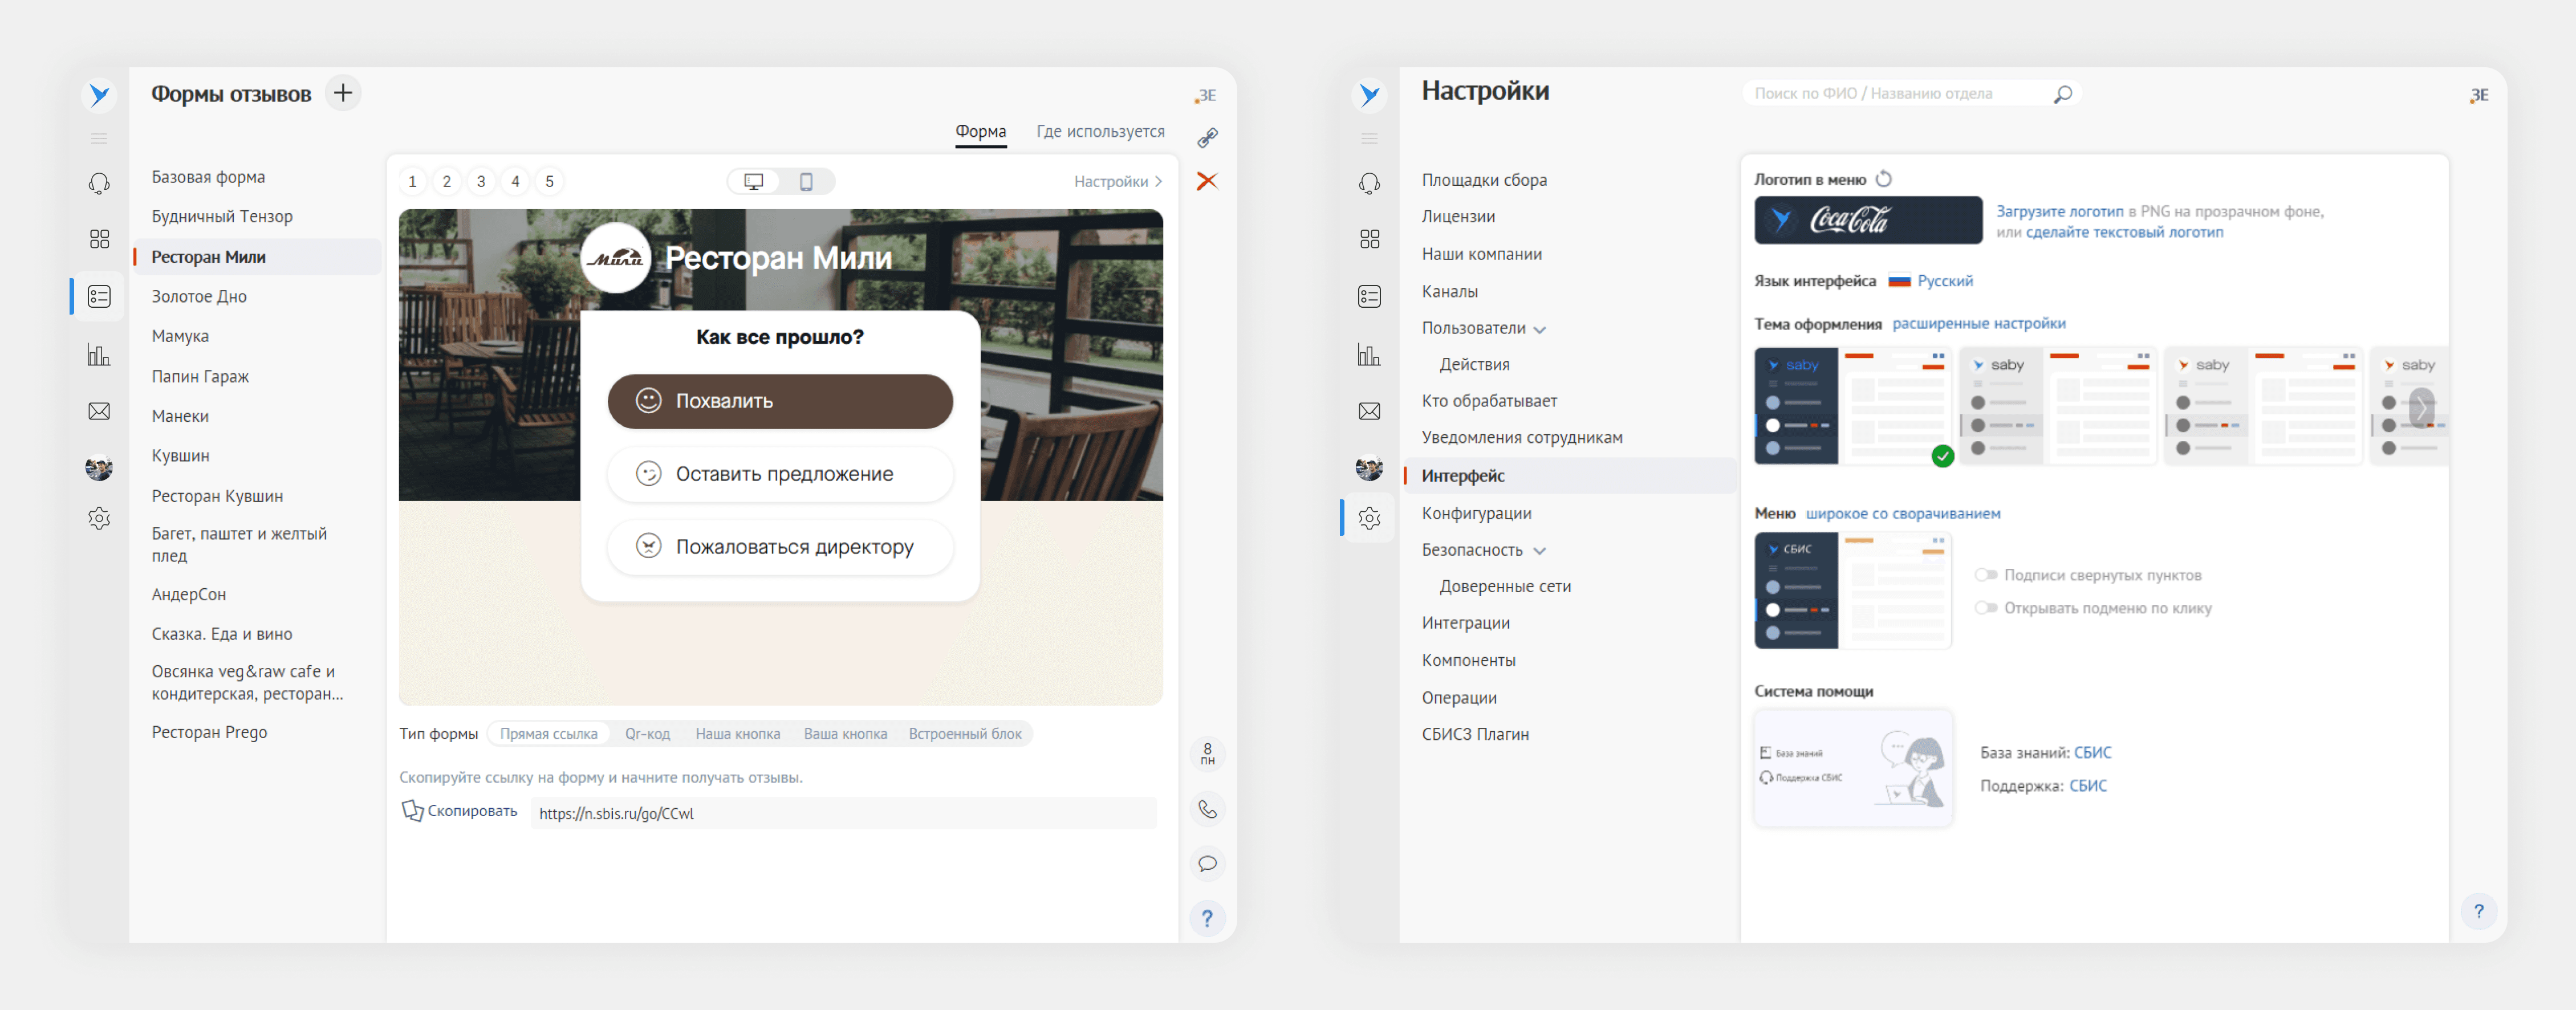Open the calendar icon showing 8 пн
This screenshot has width=2576, height=1010.
click(x=1207, y=754)
